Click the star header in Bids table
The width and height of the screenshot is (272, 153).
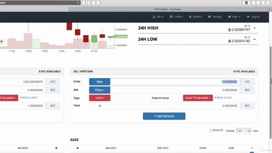coord(56,148)
